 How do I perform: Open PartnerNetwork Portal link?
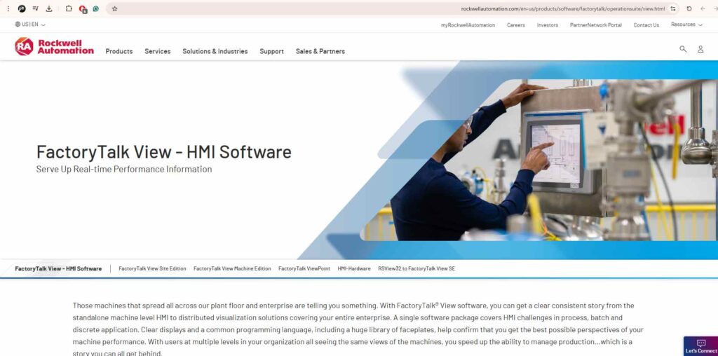596,25
